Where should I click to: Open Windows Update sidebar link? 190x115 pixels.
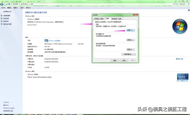(9, 108)
